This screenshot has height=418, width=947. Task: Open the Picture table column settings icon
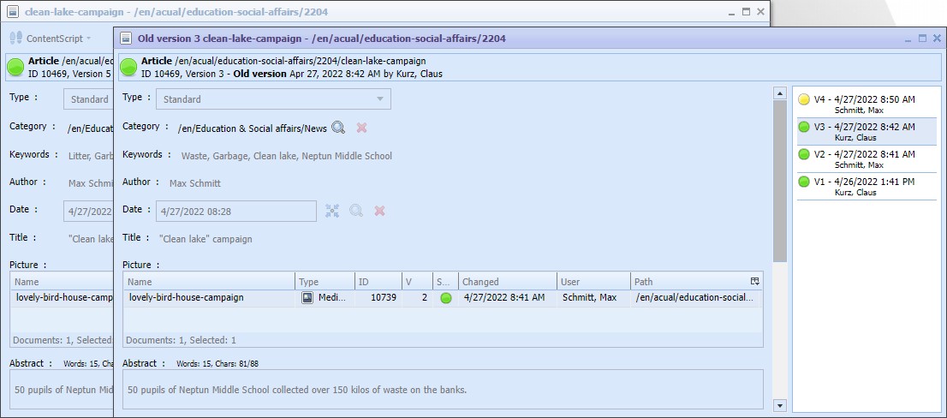755,282
